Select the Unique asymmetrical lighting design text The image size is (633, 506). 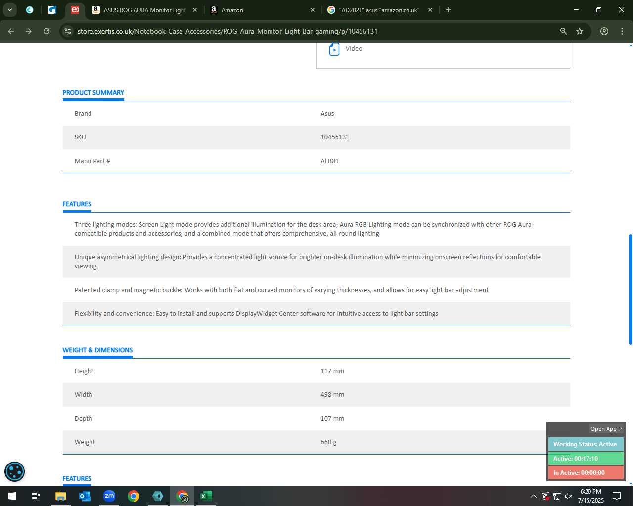click(x=308, y=261)
